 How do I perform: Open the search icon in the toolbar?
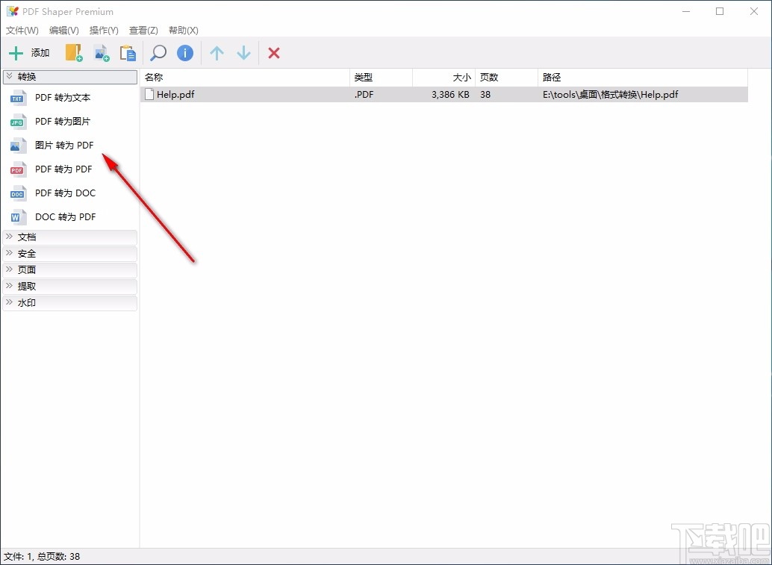(158, 52)
